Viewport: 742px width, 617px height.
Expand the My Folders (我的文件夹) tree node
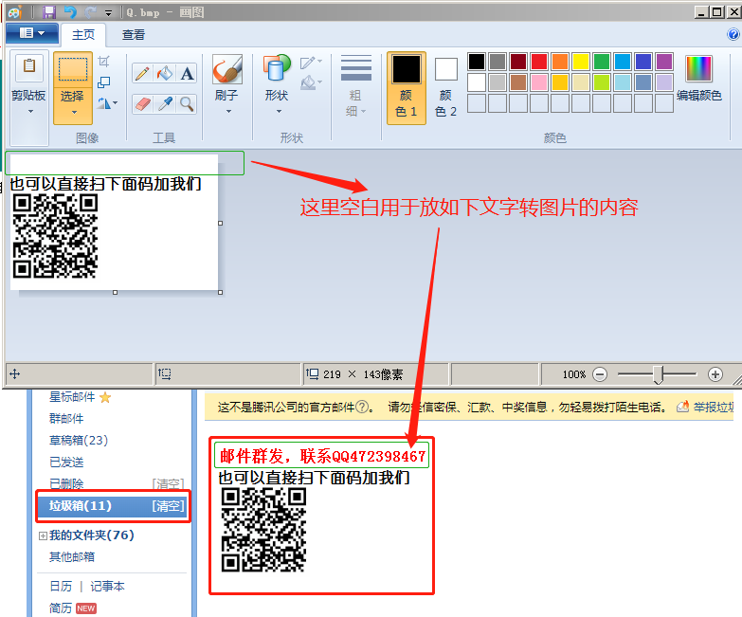(42, 536)
